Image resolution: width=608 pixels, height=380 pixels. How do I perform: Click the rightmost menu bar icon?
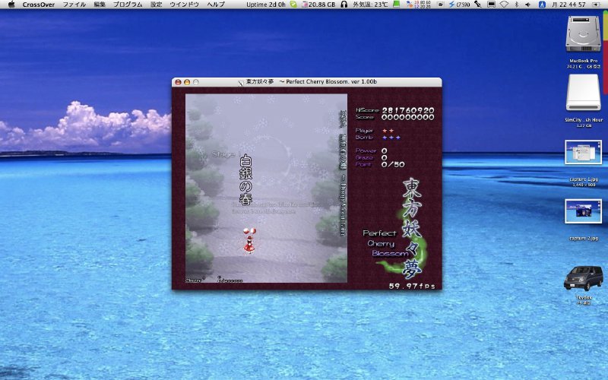pos(596,5)
